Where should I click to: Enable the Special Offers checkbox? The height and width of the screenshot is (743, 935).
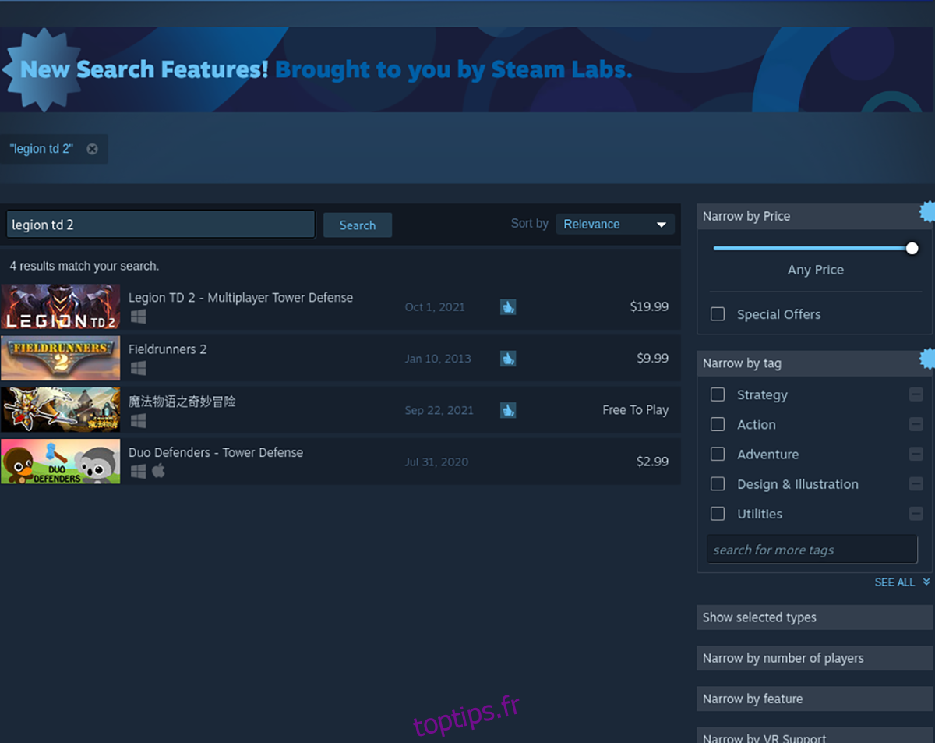pyautogui.click(x=718, y=314)
